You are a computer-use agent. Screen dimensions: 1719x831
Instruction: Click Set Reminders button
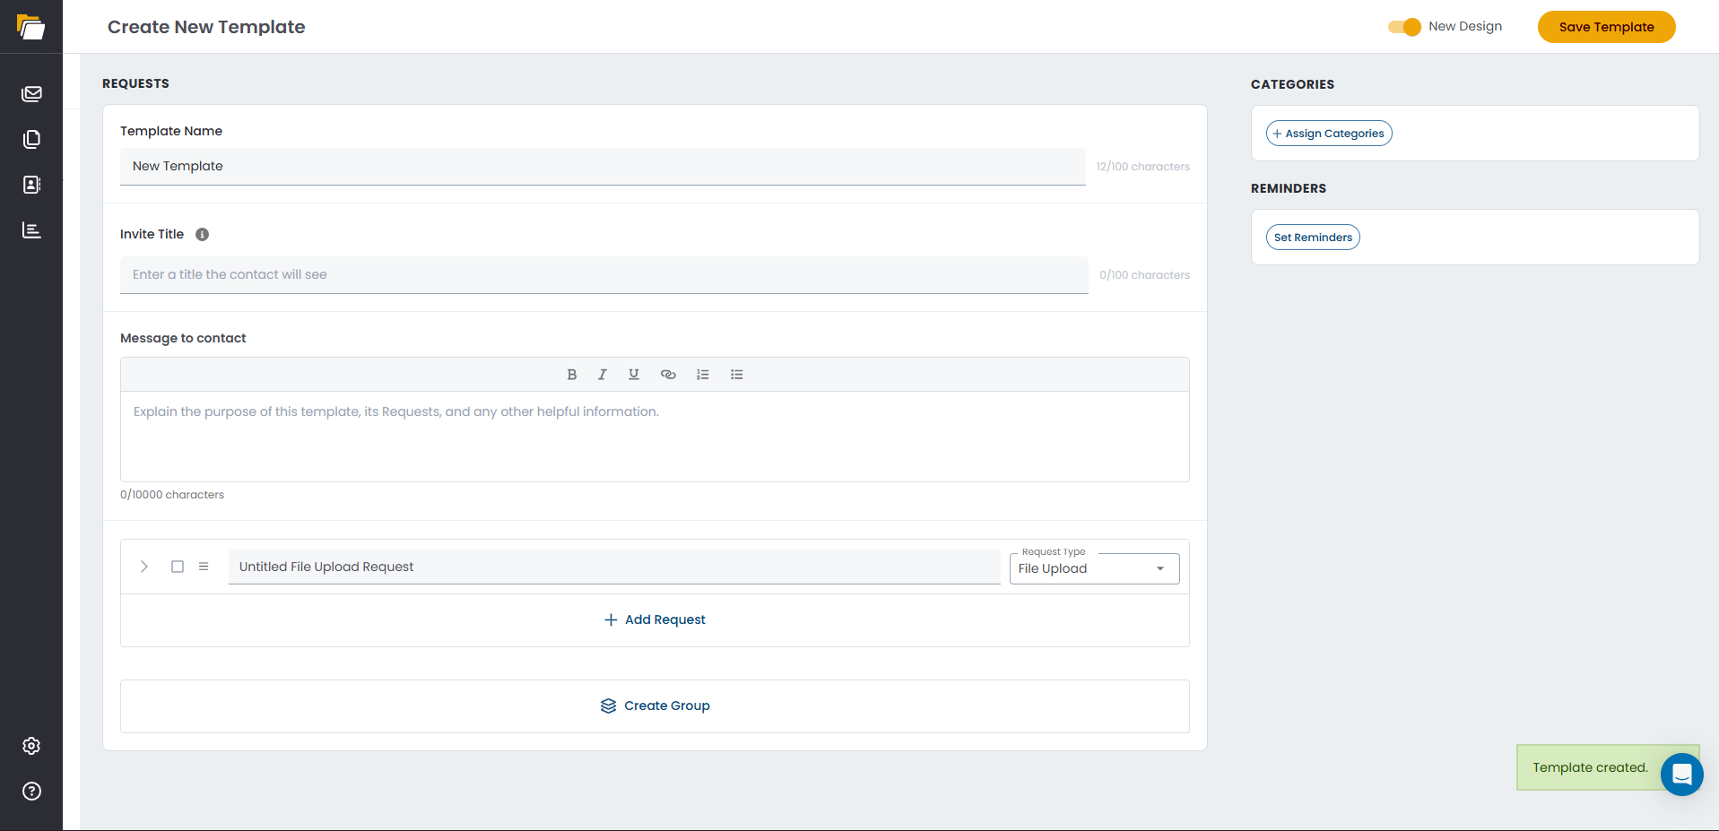[x=1313, y=238]
